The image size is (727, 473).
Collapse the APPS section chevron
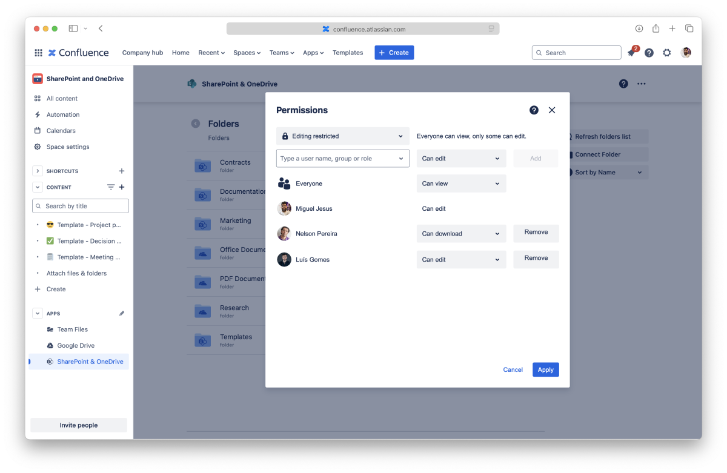pyautogui.click(x=38, y=314)
